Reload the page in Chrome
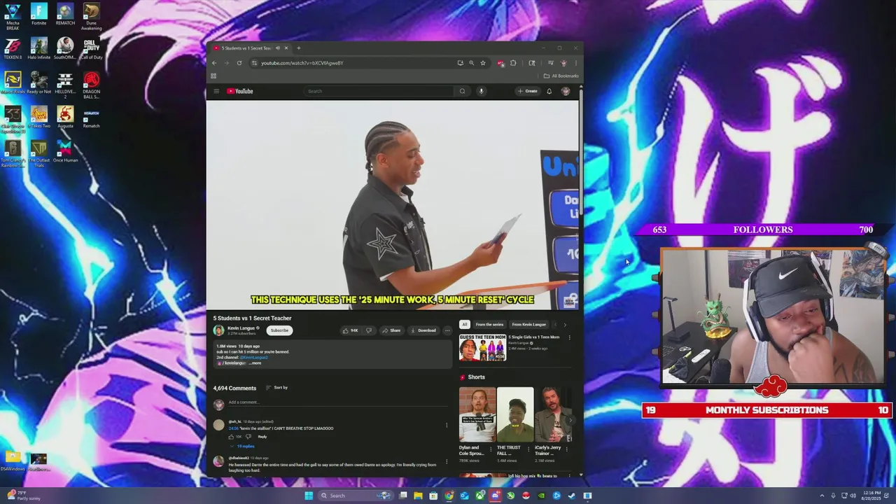 [x=239, y=63]
